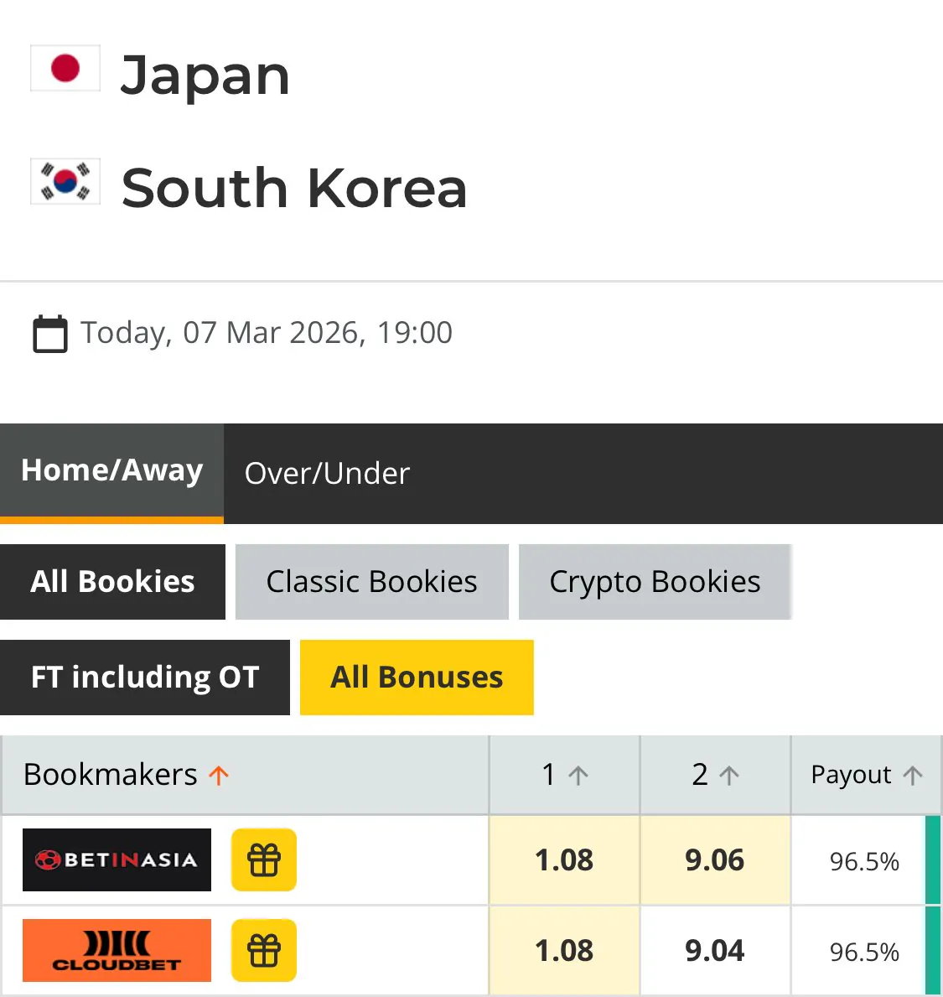Select the Home/Away tab

pos(111,471)
